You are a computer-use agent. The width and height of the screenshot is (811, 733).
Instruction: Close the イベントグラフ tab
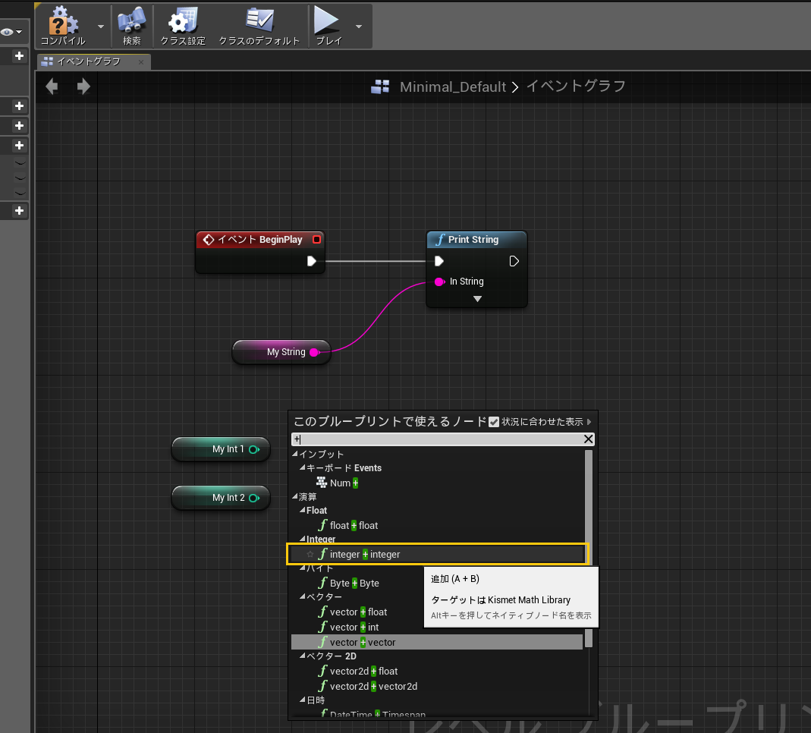click(140, 62)
